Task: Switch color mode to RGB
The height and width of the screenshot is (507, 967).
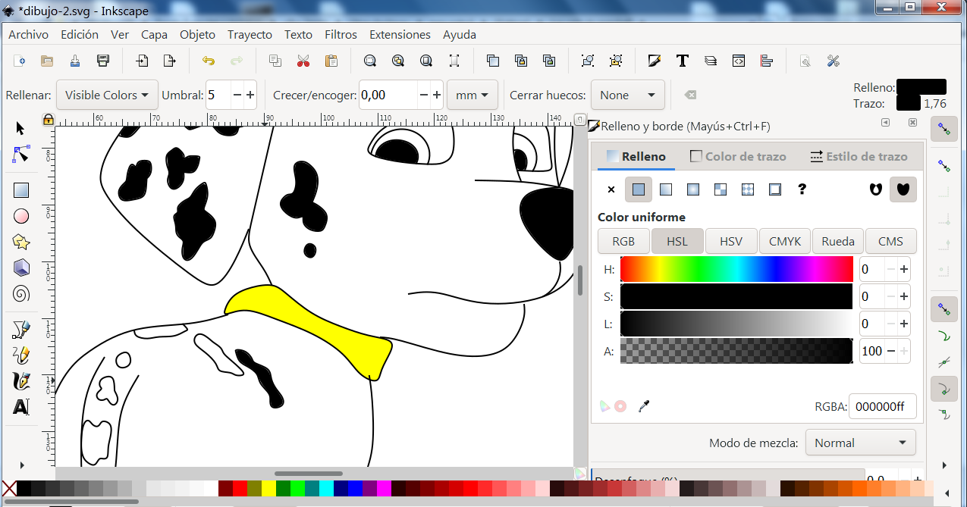Action: (x=623, y=241)
